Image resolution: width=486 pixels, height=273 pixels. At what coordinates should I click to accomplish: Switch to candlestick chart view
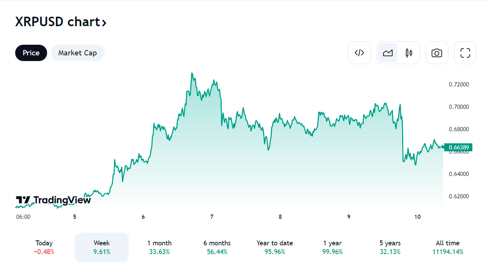point(409,53)
